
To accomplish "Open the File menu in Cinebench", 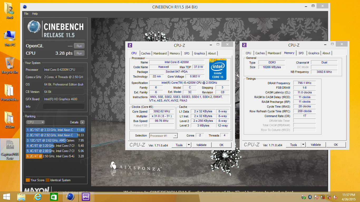I will tap(26, 14).
